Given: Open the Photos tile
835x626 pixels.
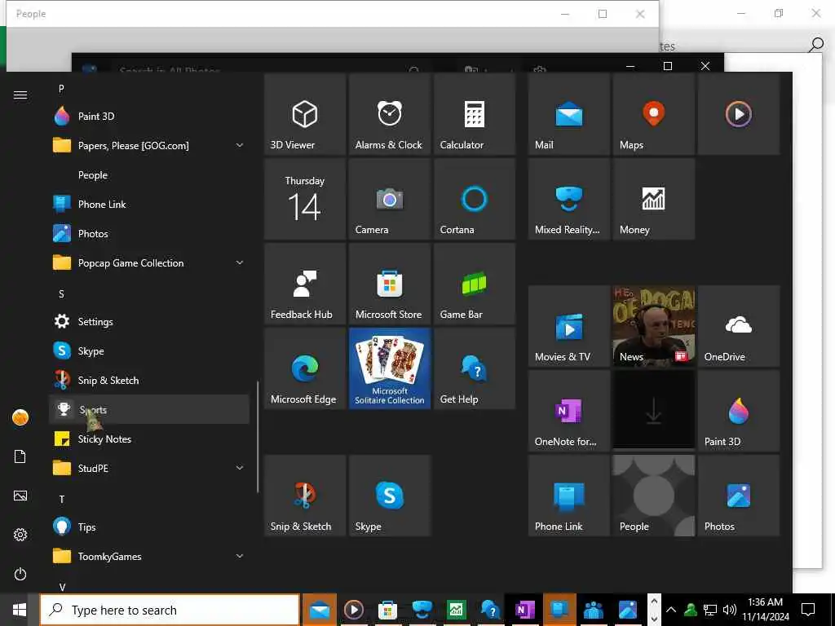Looking at the screenshot, I should coord(738,496).
